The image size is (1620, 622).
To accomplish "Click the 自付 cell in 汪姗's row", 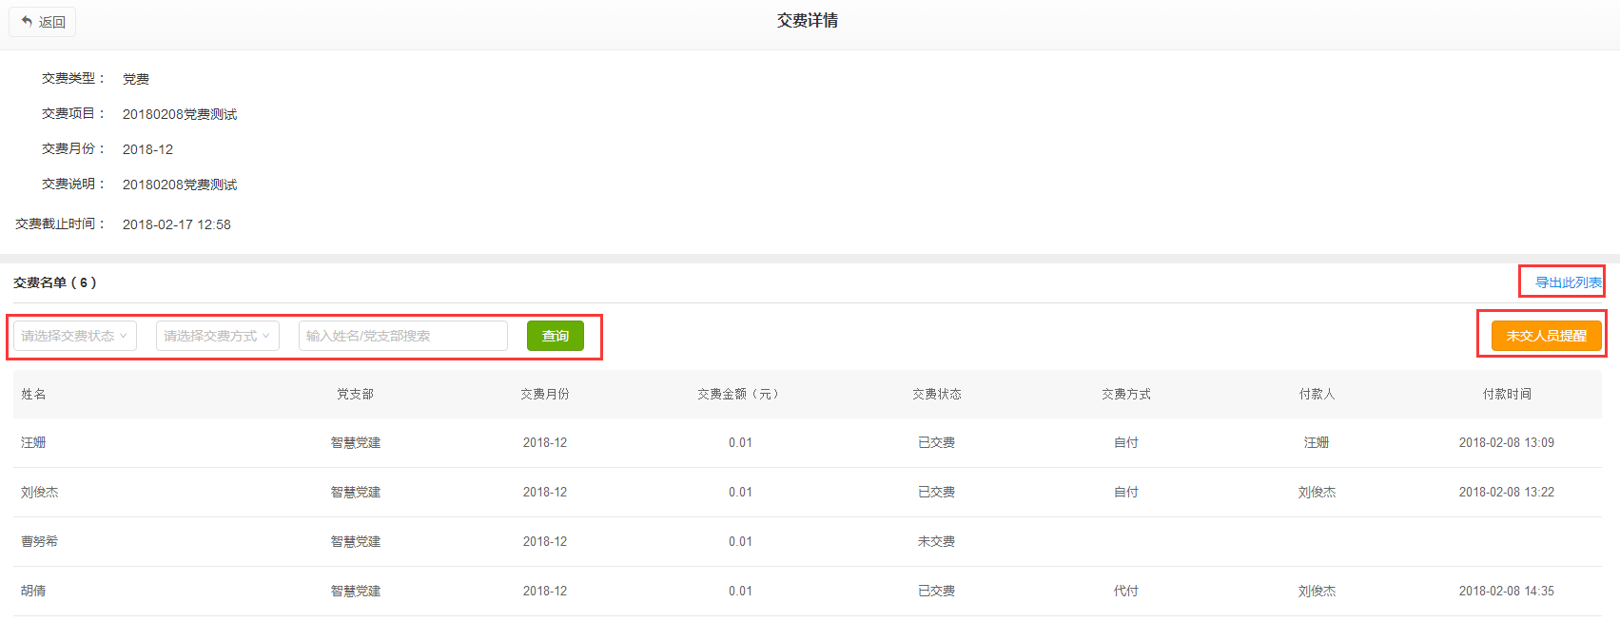I will (1126, 442).
